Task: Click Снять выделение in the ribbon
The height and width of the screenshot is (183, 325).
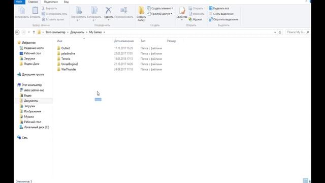Action: (221, 14)
